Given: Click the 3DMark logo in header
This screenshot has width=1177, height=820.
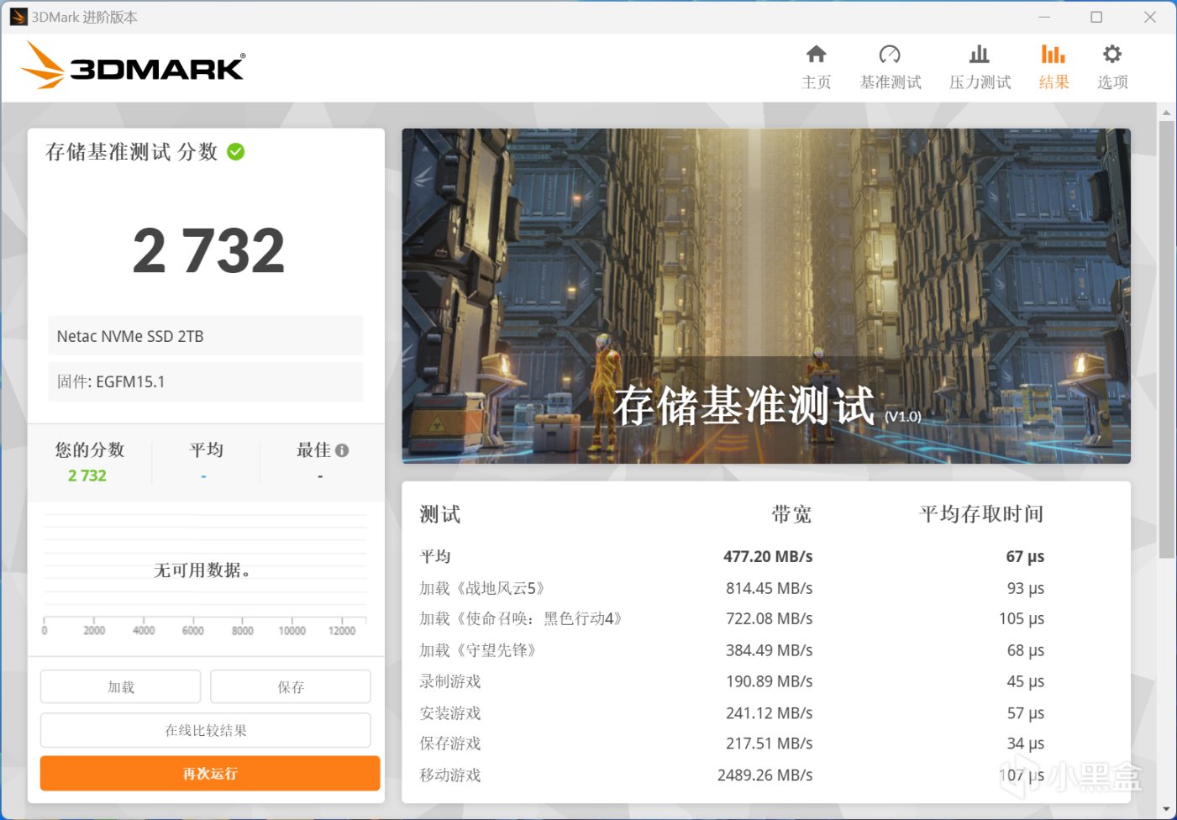Looking at the screenshot, I should pyautogui.click(x=133, y=66).
